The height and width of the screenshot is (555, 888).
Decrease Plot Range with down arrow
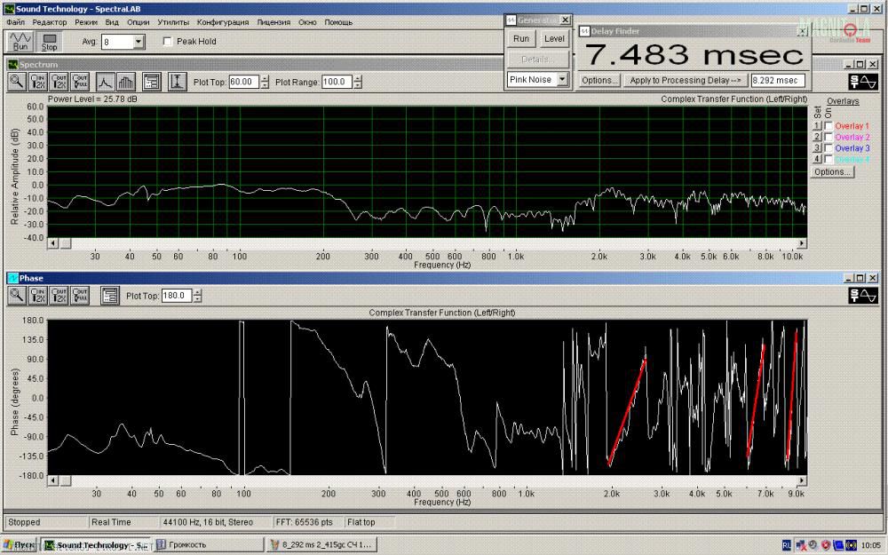click(357, 85)
